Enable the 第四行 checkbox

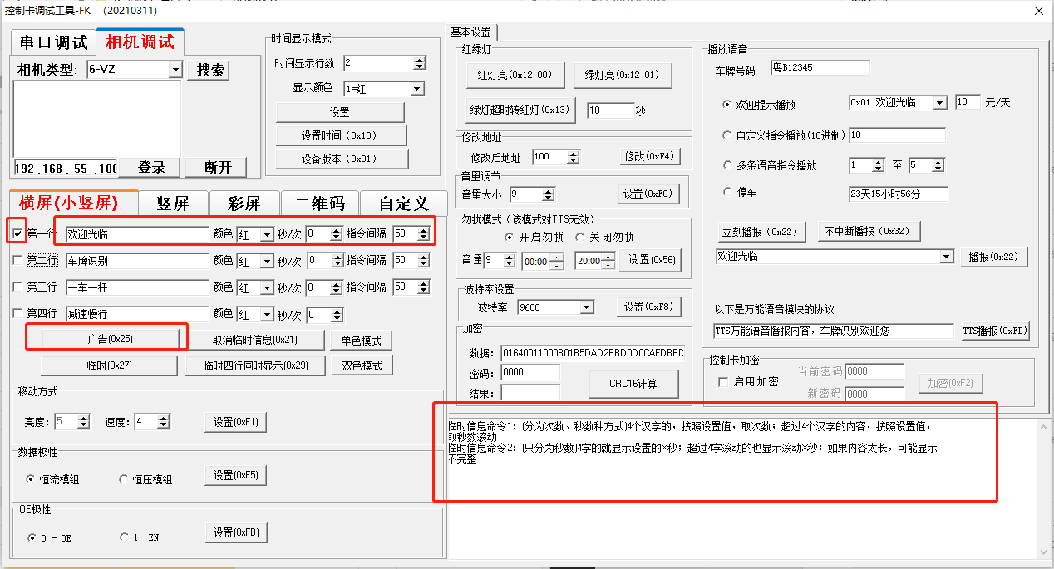[x=18, y=314]
